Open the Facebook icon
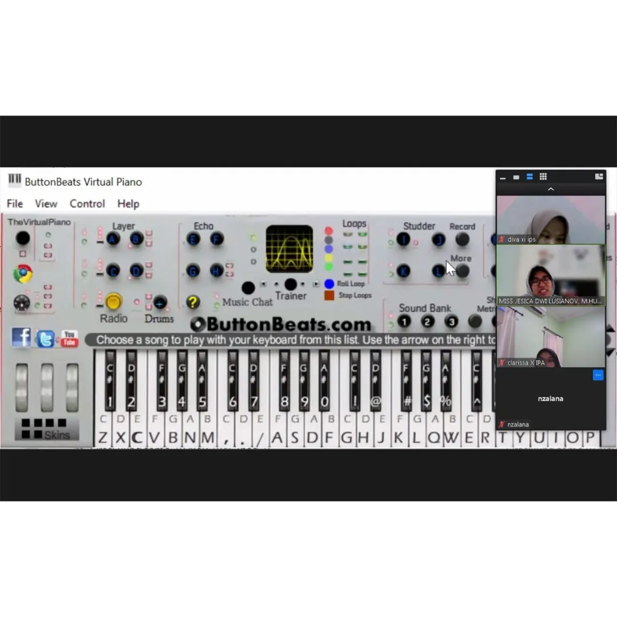This screenshot has width=617, height=617. (21, 338)
